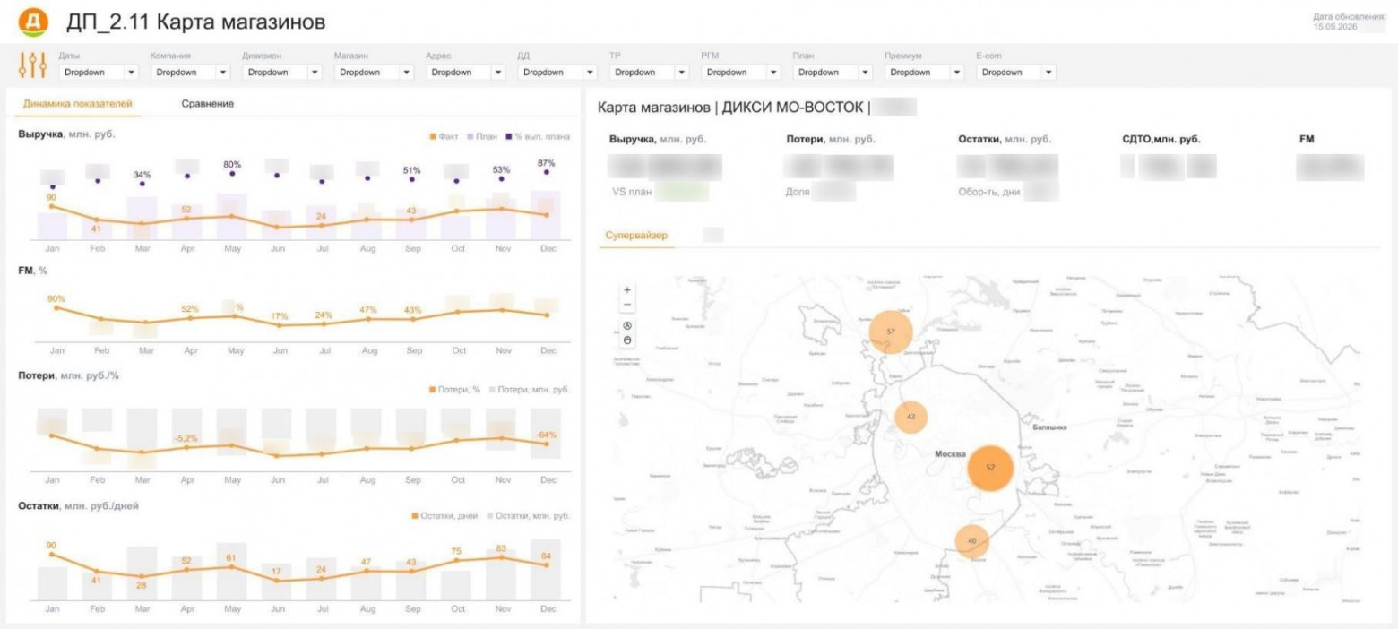Click the cluster bubble labeled 40

(972, 540)
